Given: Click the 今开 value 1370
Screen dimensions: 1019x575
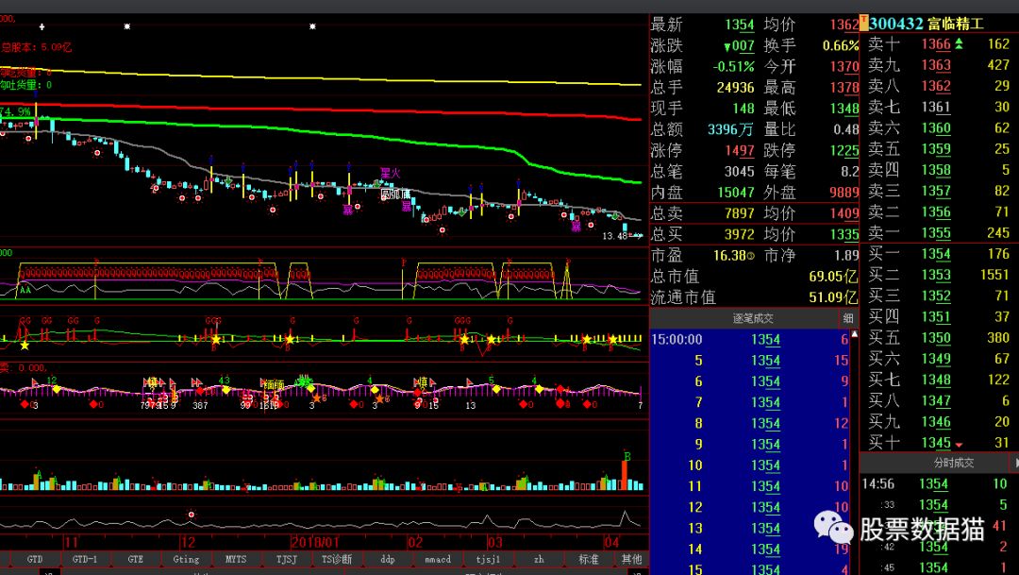Looking at the screenshot, I should coord(844,66).
